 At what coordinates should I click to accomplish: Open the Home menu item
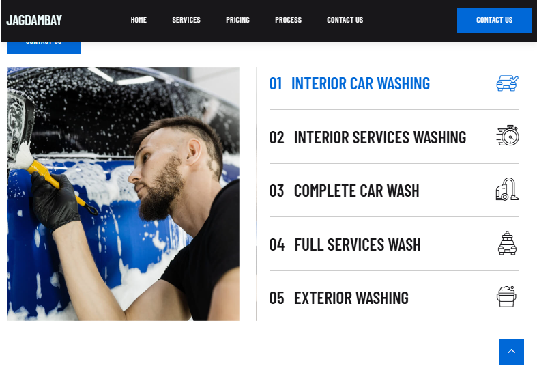[139, 20]
